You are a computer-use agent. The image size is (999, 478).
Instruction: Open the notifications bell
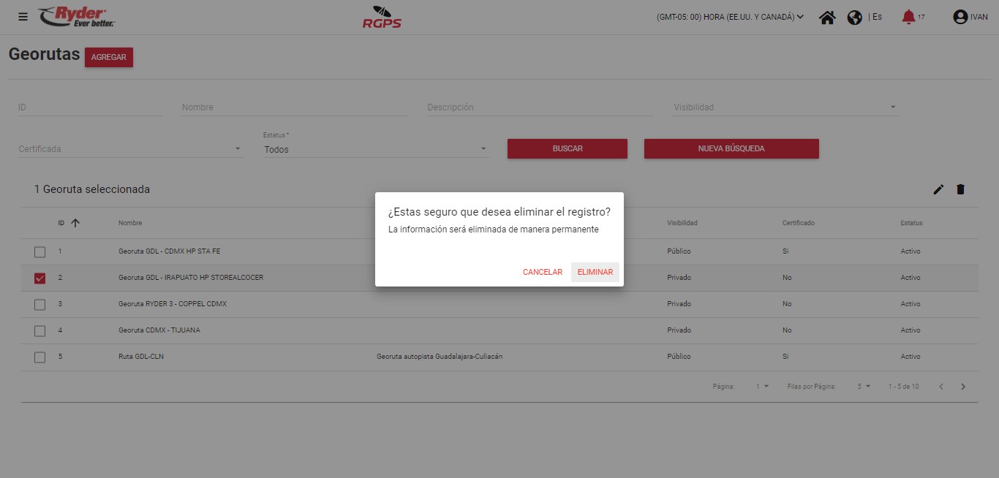(908, 17)
